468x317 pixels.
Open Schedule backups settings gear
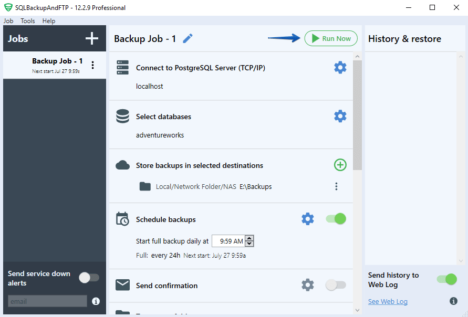click(307, 219)
